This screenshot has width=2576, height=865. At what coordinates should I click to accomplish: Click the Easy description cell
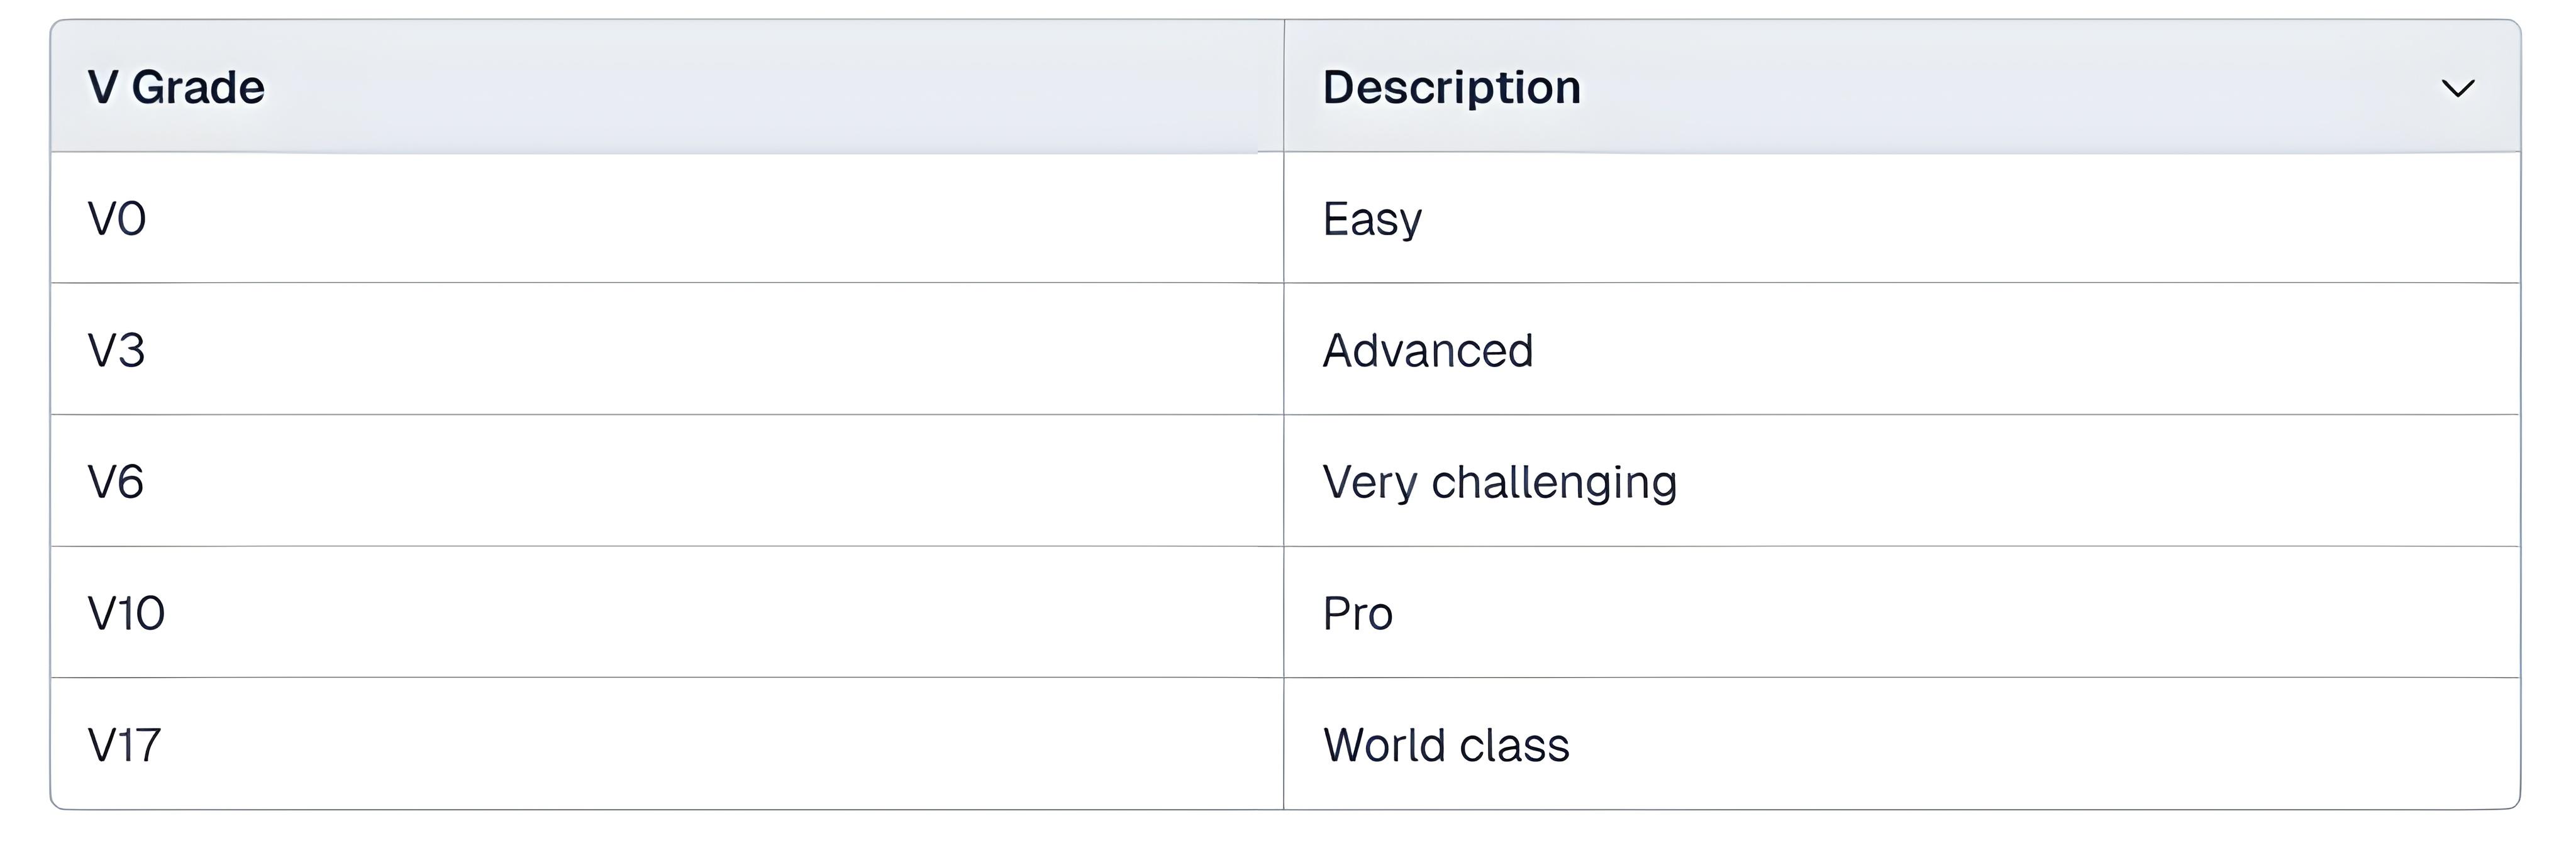pos(1372,219)
